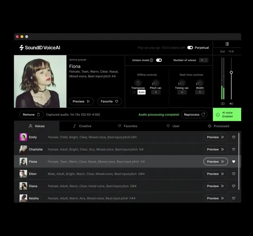The image size is (253, 236).
Task: Turn off Unison mode switch
Action: pos(159,60)
